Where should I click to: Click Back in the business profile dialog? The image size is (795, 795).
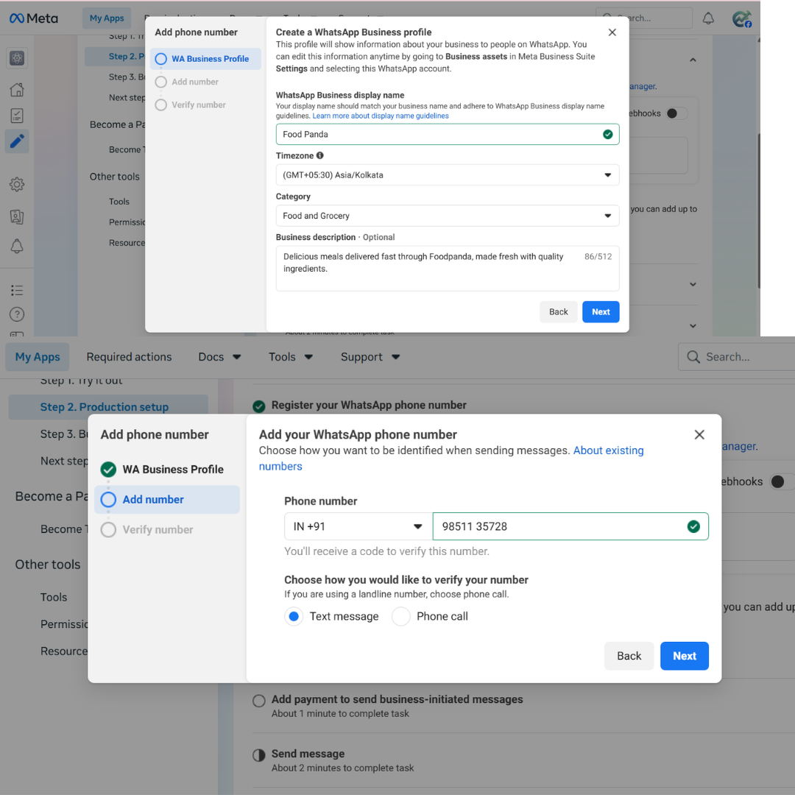point(558,312)
